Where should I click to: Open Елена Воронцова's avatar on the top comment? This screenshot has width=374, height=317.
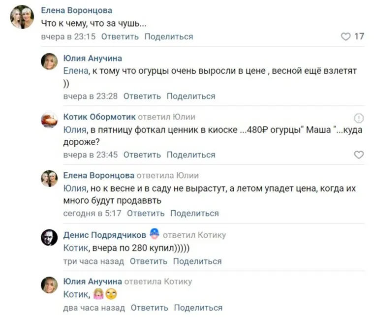pos(22,17)
